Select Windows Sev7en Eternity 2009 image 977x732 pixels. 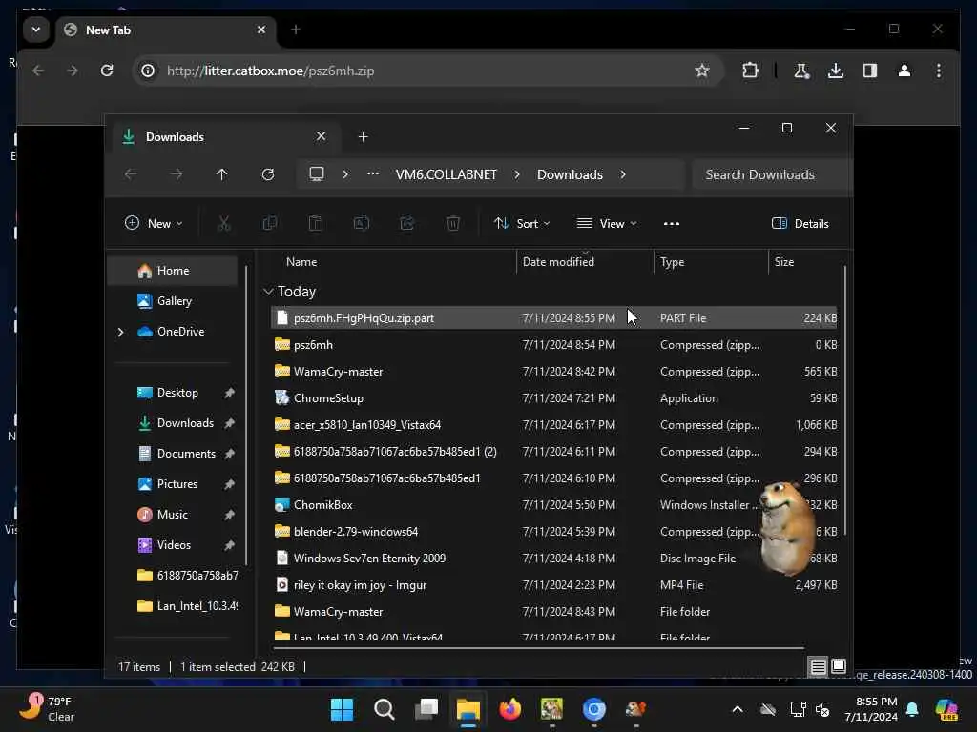554,559
